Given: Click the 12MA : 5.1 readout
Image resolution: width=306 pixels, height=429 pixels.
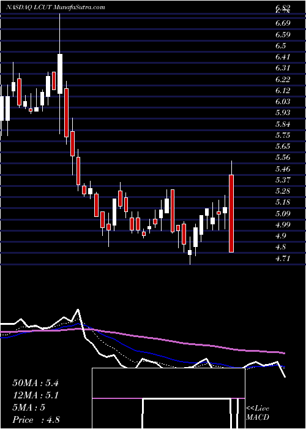Looking at the screenshot, I should point(35,395).
